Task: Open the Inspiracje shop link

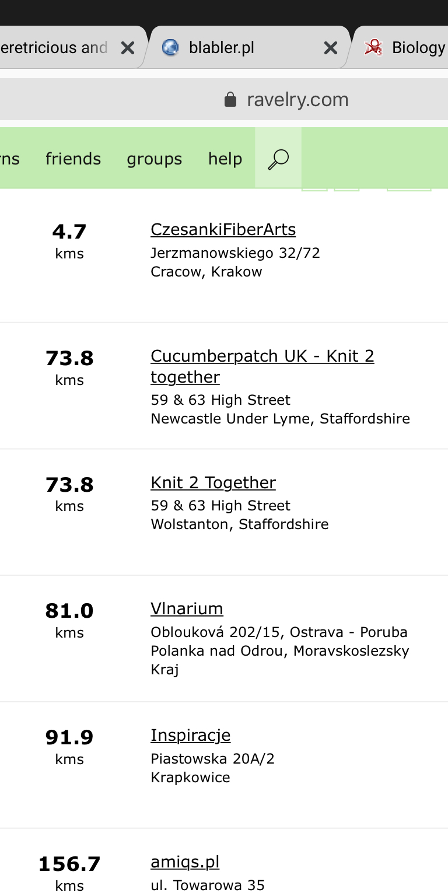Action: (x=190, y=736)
